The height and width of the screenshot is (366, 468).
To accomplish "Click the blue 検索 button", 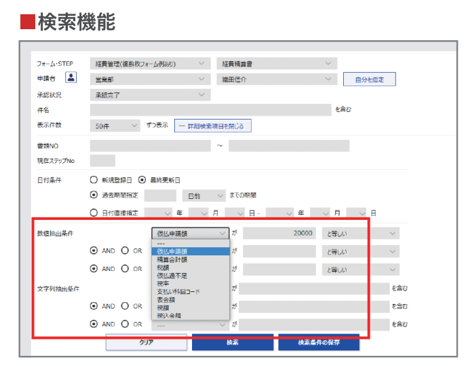I will pos(233,342).
